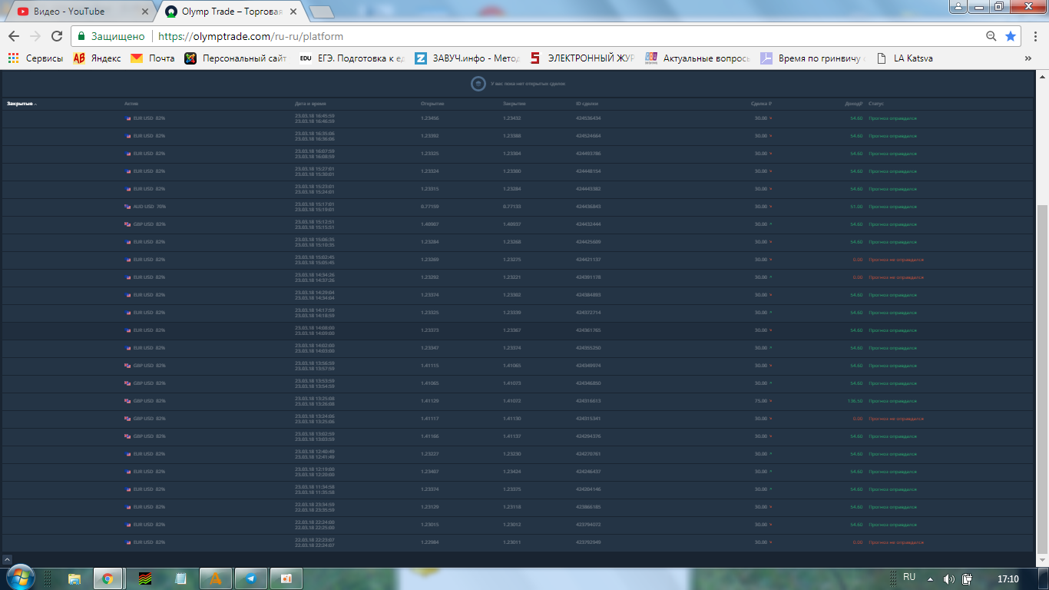Image resolution: width=1049 pixels, height=590 pixels.
Task: Click the flag icon of trade 424432444
Action: tap(128, 224)
